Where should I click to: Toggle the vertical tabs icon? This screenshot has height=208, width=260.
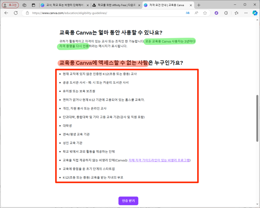[34, 5]
